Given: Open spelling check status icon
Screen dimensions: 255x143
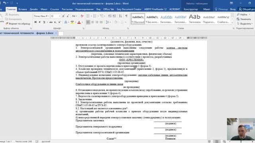Looking at the screenshot, I should pyautogui.click(x=37, y=141).
